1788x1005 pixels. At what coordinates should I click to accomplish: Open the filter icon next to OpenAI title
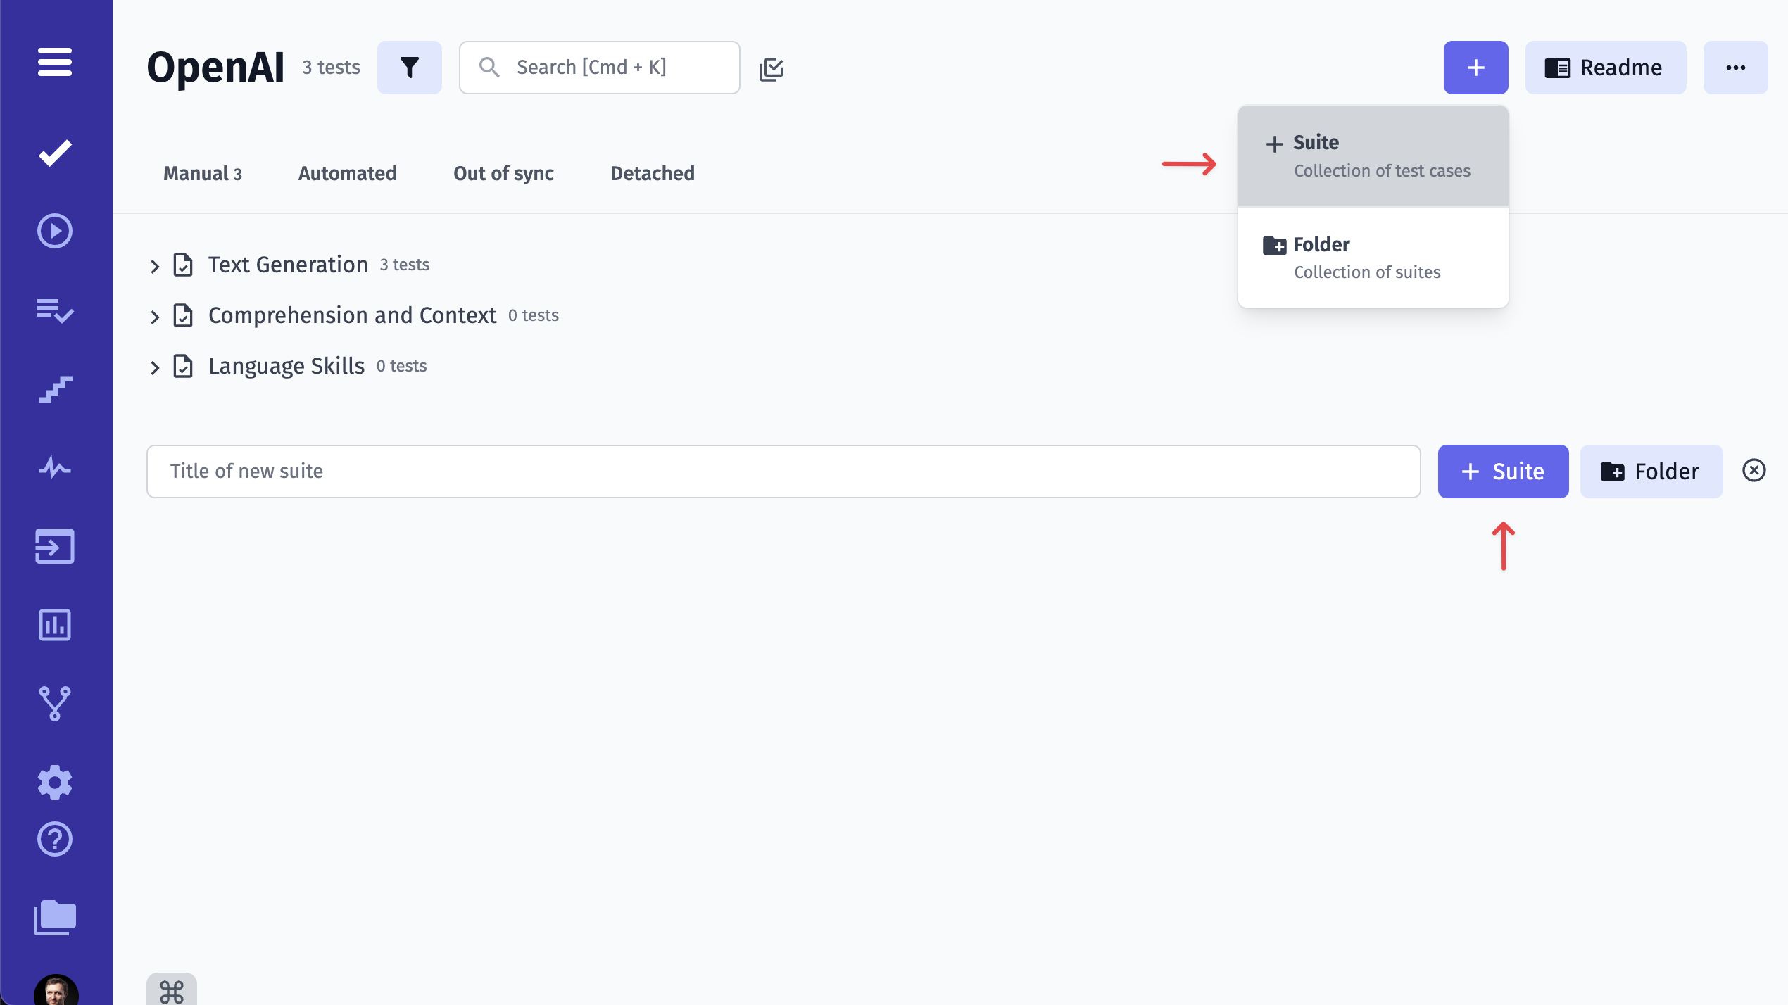coord(410,67)
